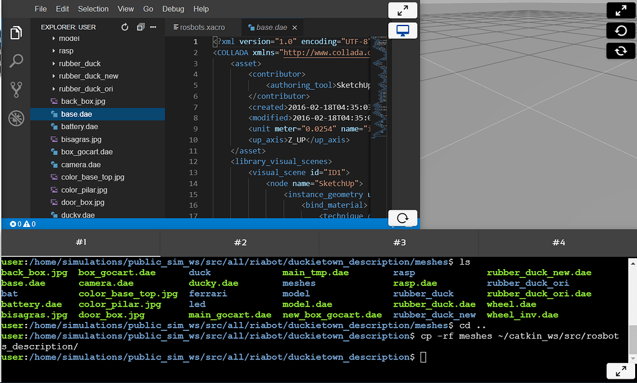Close the base.dae editor tab
637x383 pixels.
click(x=295, y=27)
